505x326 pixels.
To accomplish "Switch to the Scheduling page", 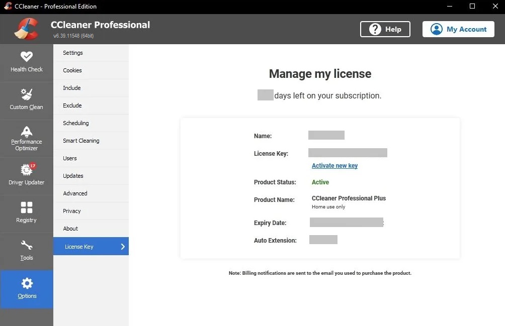I will tap(91, 123).
